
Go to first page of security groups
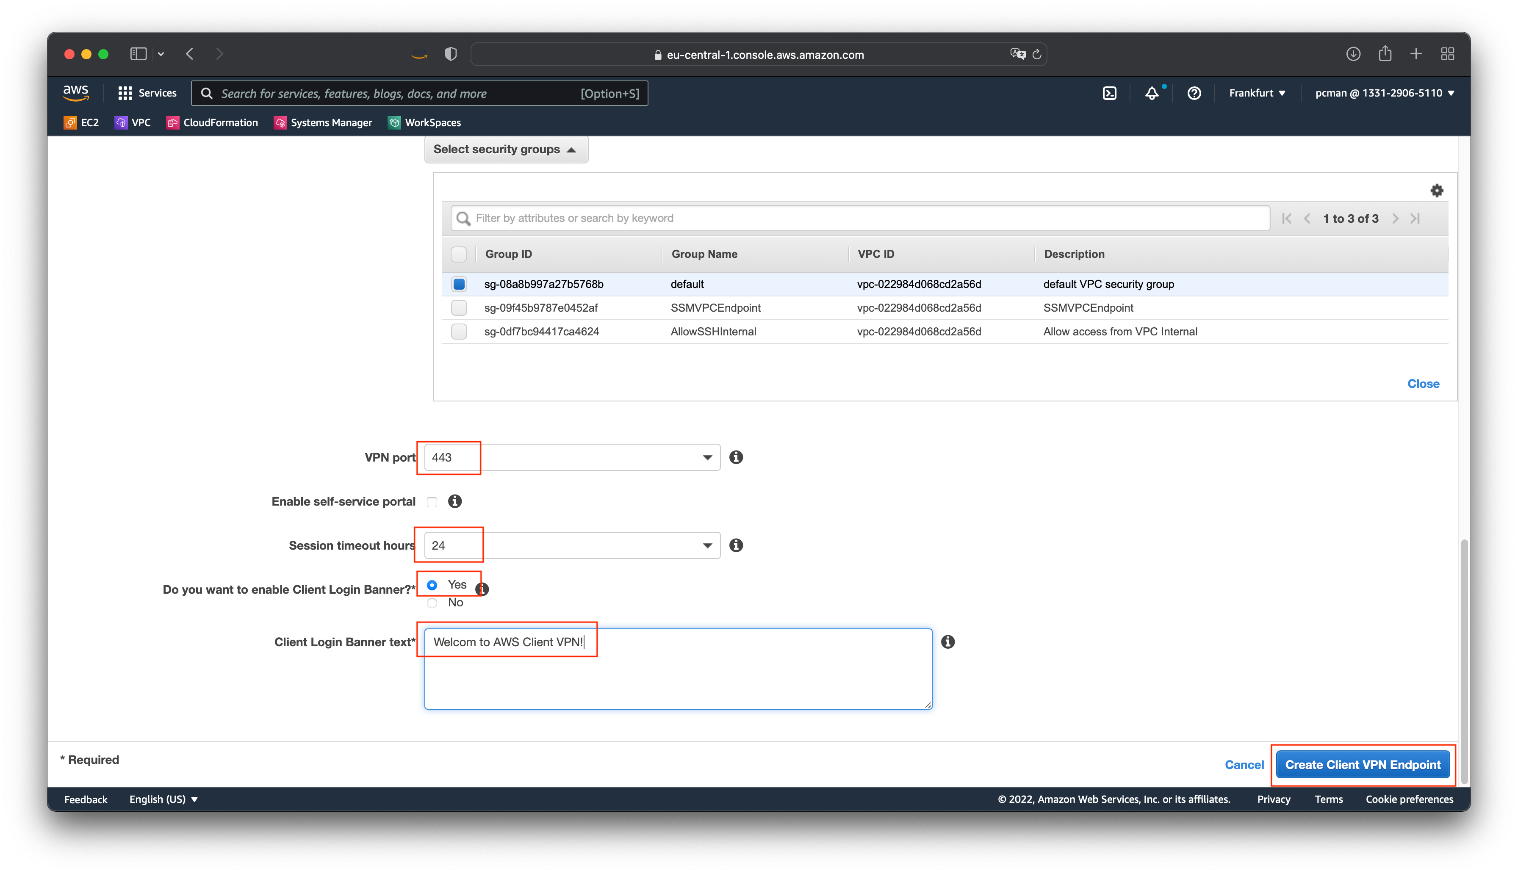coord(1286,218)
